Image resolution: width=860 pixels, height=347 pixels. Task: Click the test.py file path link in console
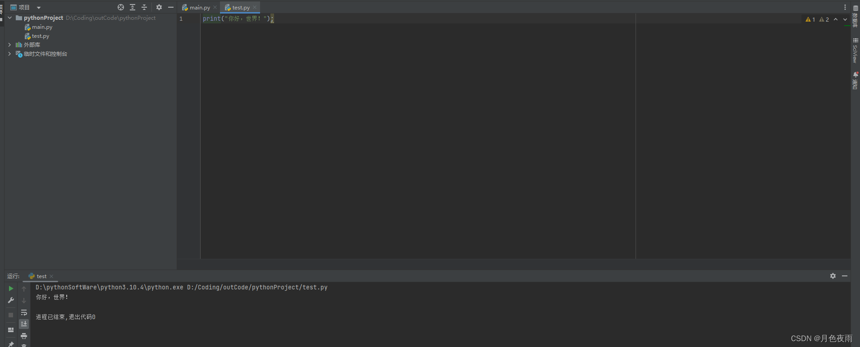click(x=257, y=287)
